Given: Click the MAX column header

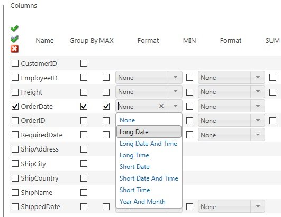Looking at the screenshot, I should 106,41.
